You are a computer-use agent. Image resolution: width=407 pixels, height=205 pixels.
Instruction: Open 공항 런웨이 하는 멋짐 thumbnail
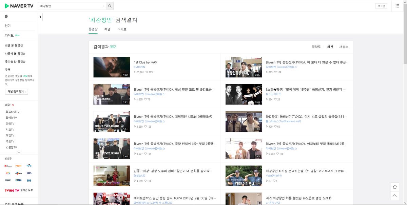click(x=112, y=149)
